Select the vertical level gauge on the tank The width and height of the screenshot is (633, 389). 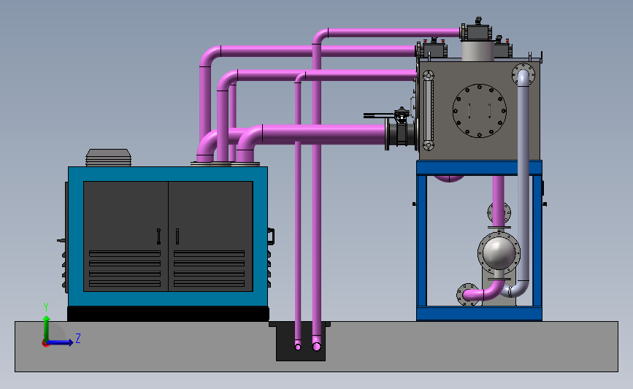point(429,110)
